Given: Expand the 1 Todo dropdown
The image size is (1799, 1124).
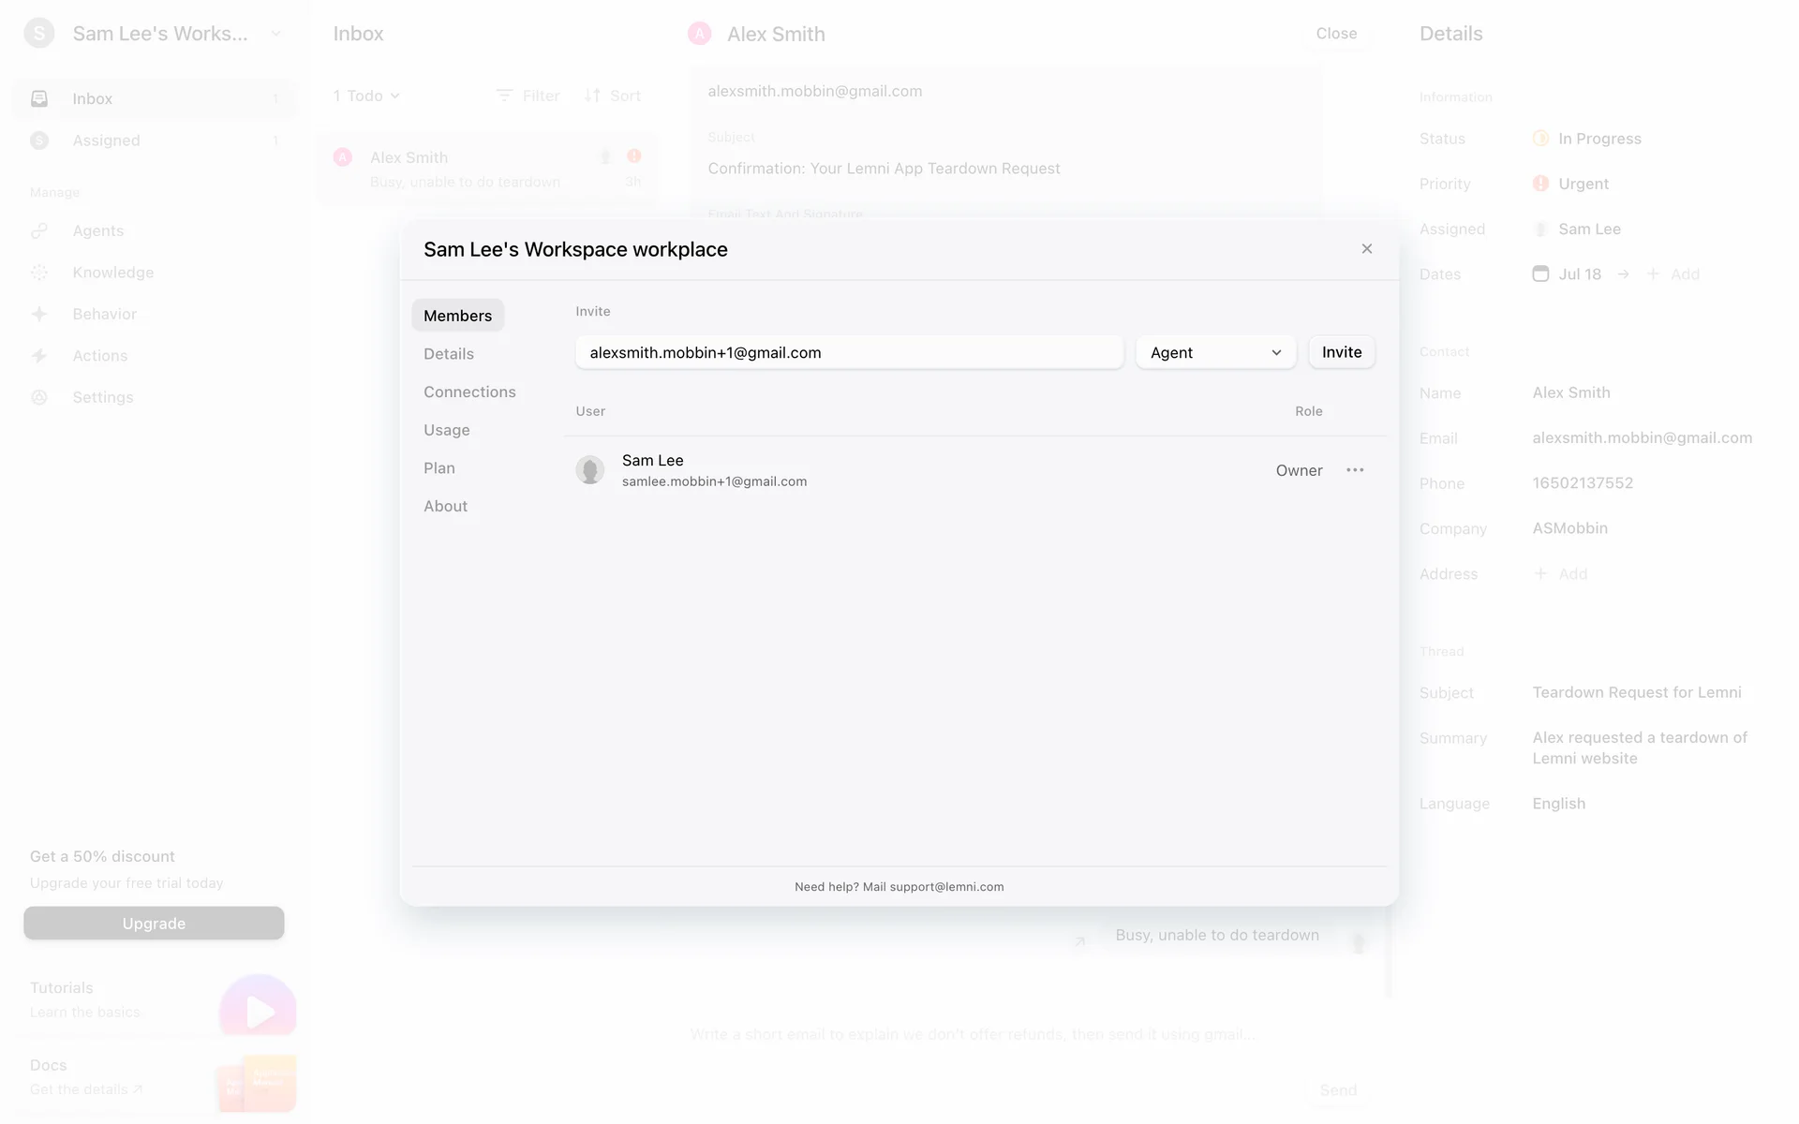Looking at the screenshot, I should (366, 96).
